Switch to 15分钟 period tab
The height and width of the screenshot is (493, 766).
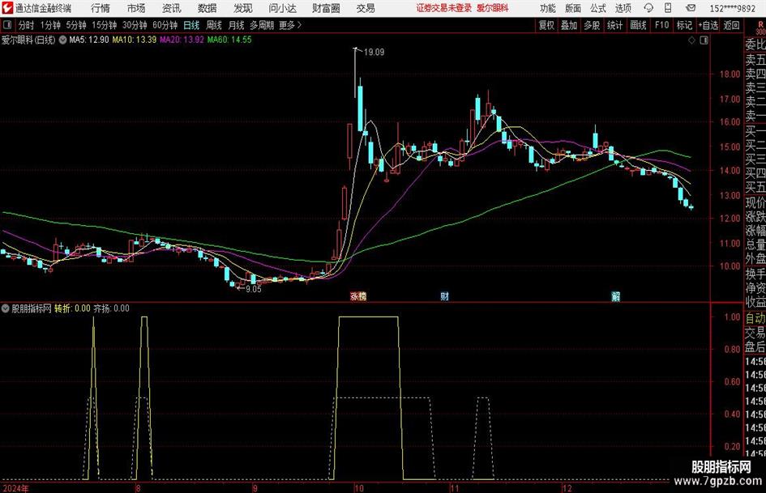point(105,25)
